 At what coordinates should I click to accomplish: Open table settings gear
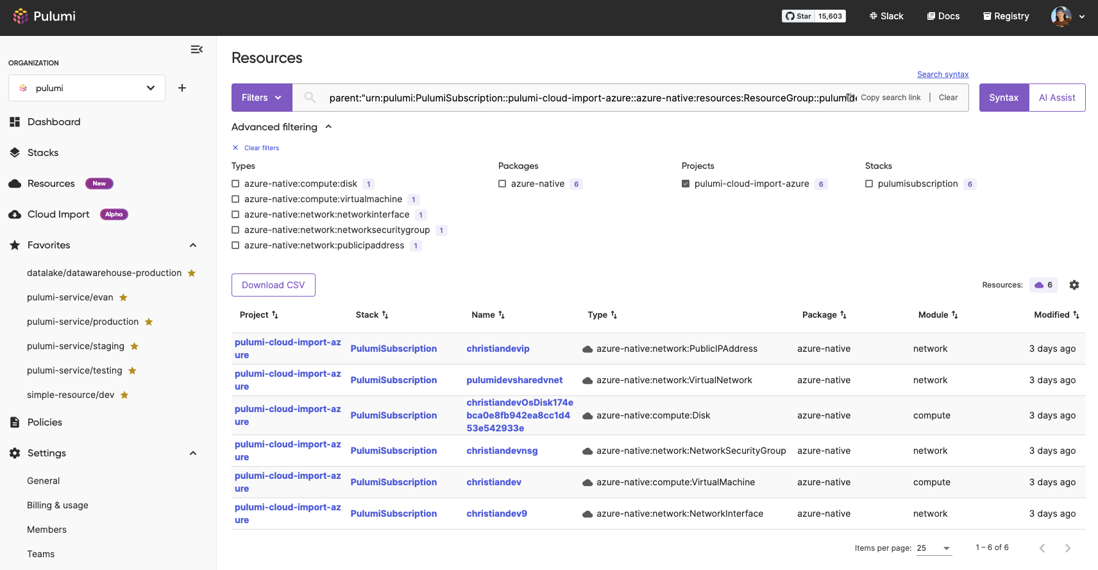pyautogui.click(x=1074, y=285)
